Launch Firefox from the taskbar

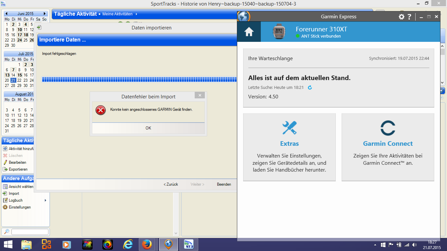click(x=147, y=244)
